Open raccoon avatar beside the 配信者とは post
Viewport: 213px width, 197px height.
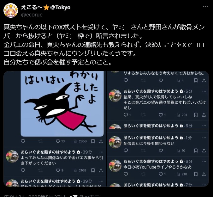(115, 142)
